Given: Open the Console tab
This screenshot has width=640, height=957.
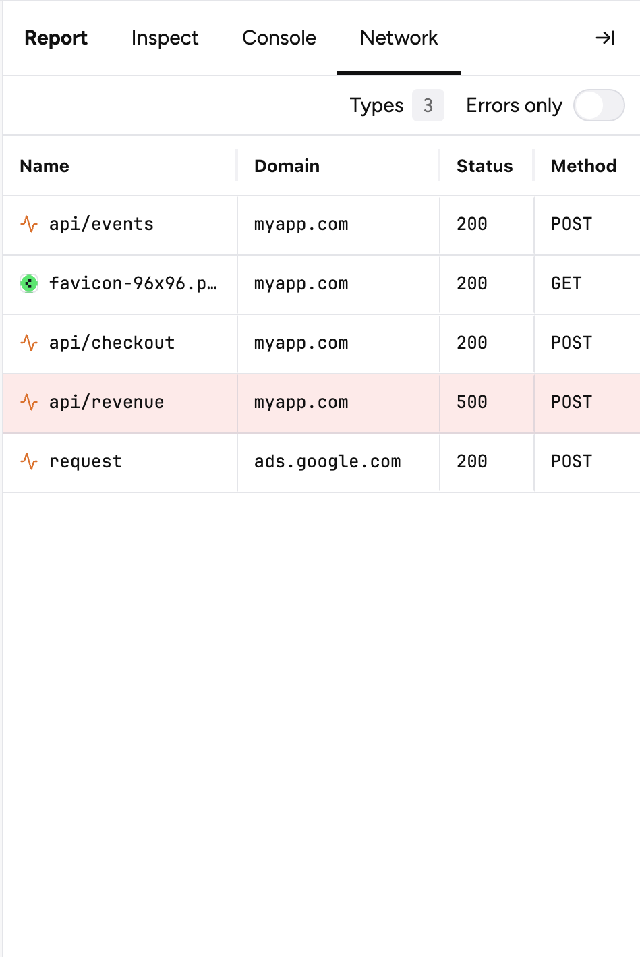Looking at the screenshot, I should coord(279,38).
